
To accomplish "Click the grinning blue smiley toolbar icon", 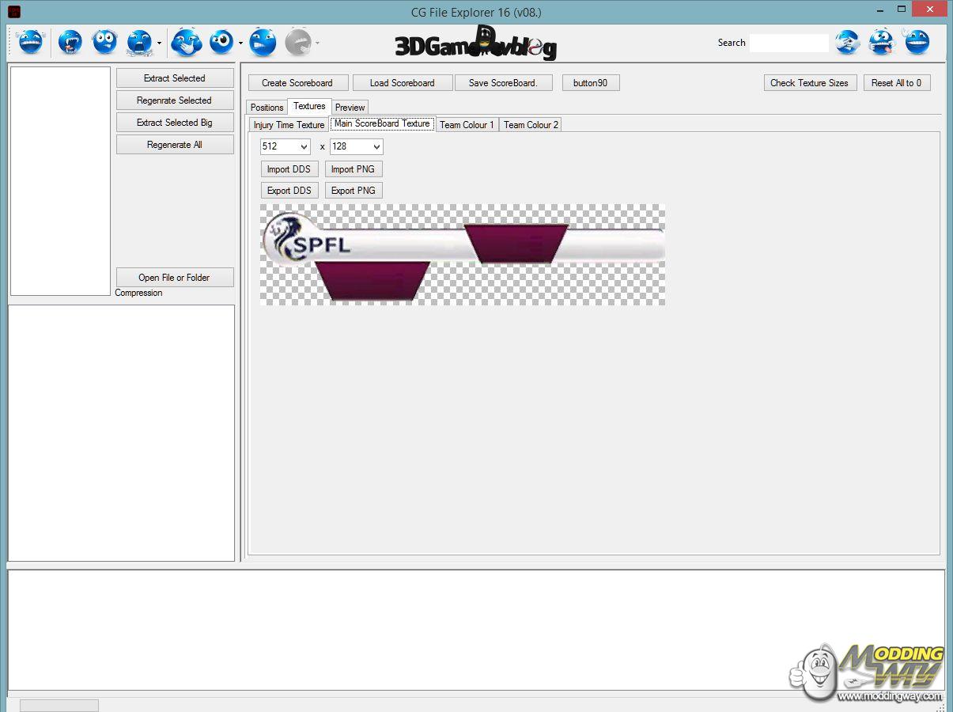I will pyautogui.click(x=30, y=42).
